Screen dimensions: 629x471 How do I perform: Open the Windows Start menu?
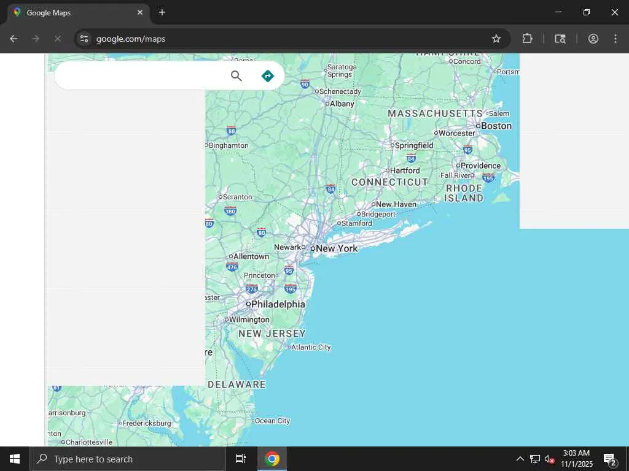(x=15, y=459)
